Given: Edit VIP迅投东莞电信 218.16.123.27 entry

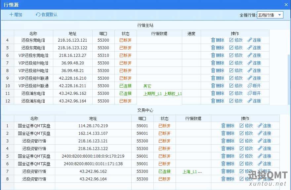Looking at the screenshot, I should click(x=236, y=55).
